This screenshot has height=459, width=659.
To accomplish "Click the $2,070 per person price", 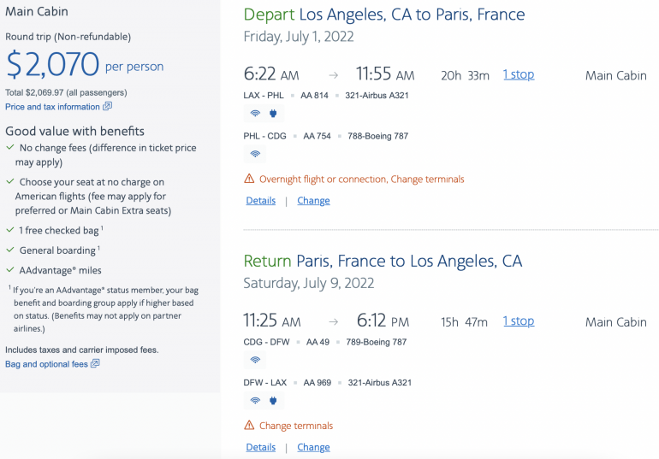I will 53,65.
